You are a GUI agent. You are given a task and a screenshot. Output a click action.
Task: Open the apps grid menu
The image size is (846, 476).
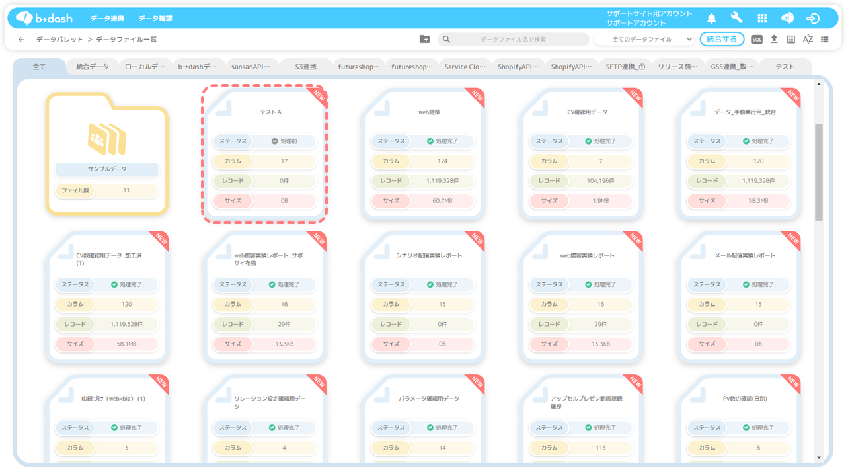pos(762,18)
